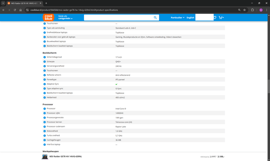Click the 5,7 GHz value
Screen dimensions: 270x161
(x=119, y=135)
